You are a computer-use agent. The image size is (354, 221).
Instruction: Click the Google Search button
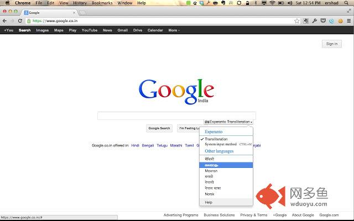pos(159,128)
